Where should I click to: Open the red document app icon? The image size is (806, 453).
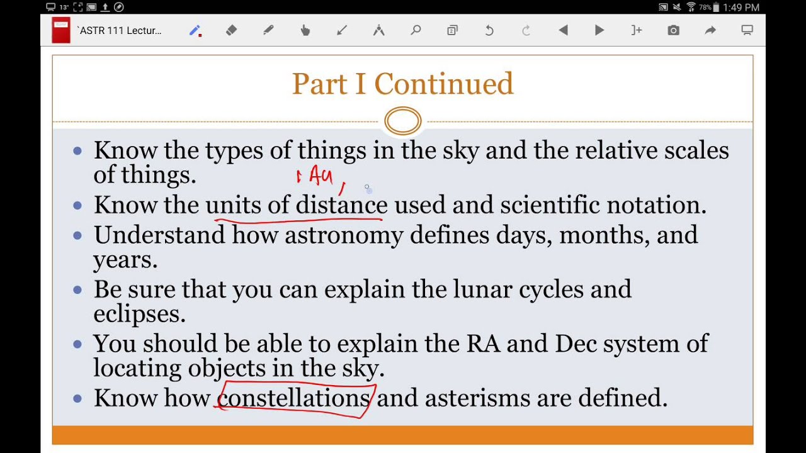coord(61,30)
